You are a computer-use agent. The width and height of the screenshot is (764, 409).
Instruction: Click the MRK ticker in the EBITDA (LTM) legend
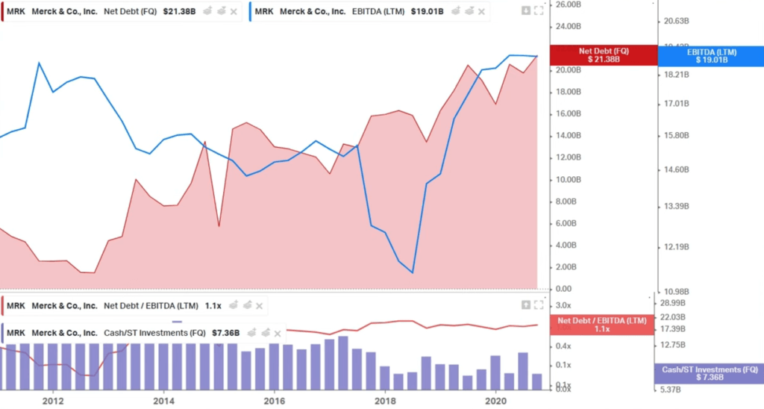263,11
